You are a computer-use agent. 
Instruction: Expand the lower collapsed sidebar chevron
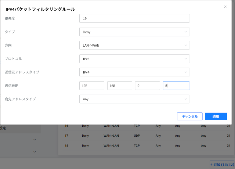click(x=35, y=152)
